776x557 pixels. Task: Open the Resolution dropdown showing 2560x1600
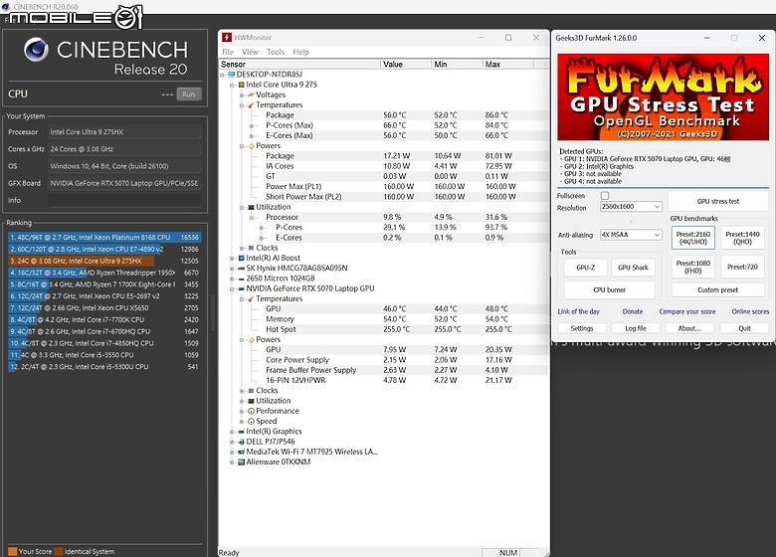(631, 206)
